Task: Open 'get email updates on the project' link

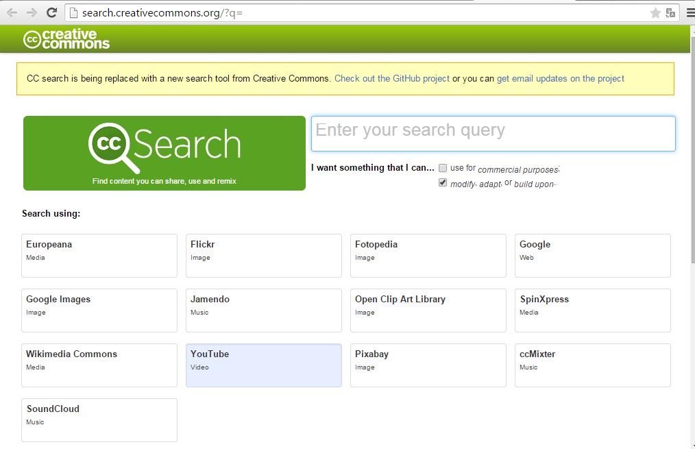Action: tap(560, 78)
